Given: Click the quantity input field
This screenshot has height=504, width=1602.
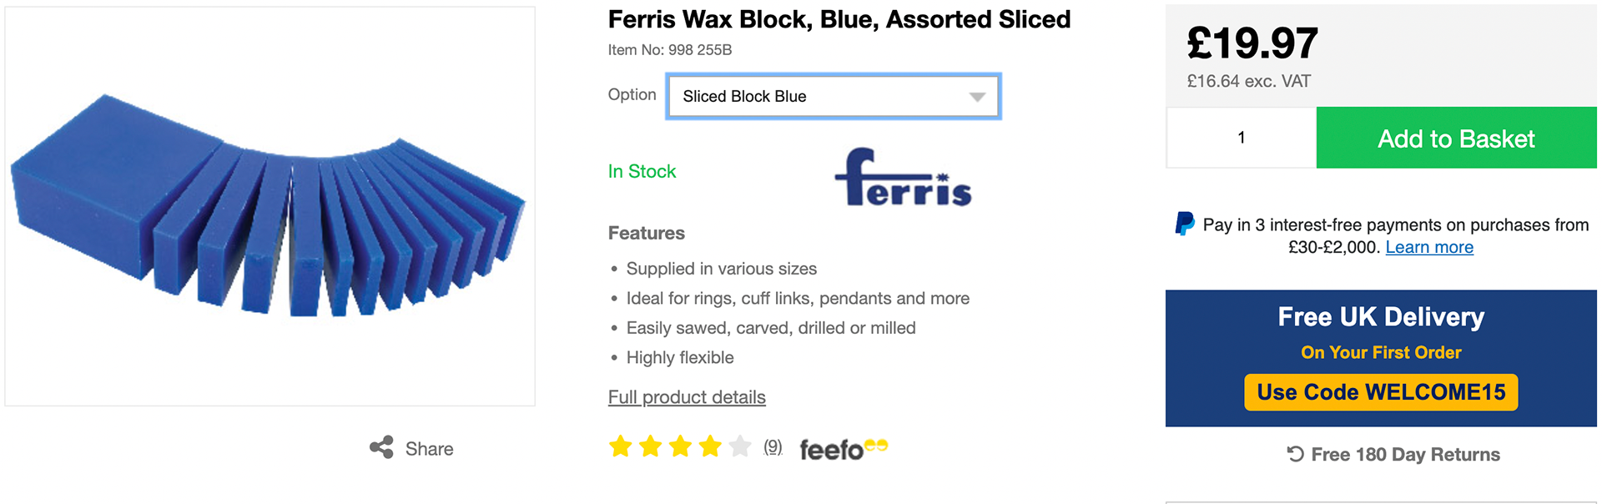Looking at the screenshot, I should [x=1241, y=138].
